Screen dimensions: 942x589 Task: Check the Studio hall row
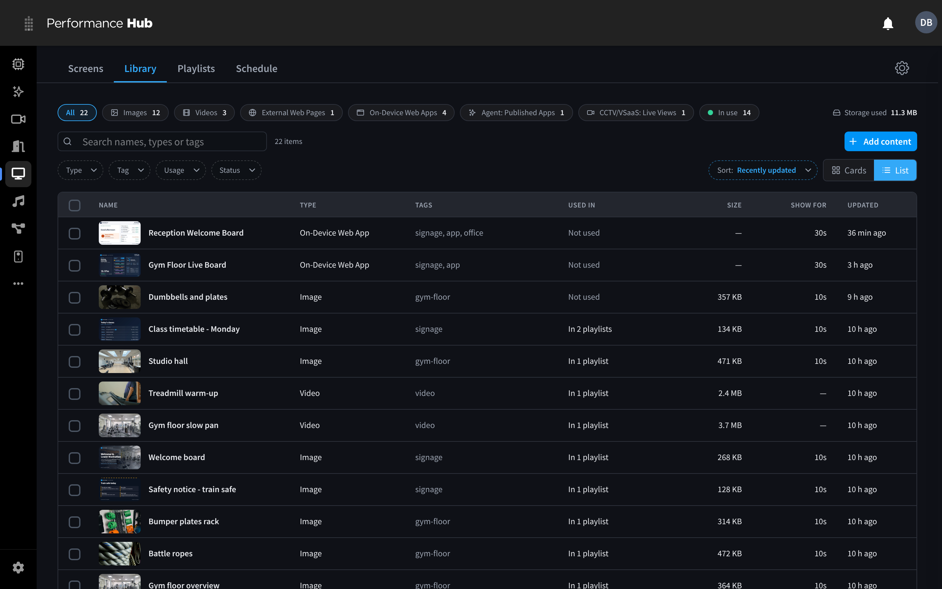click(74, 362)
